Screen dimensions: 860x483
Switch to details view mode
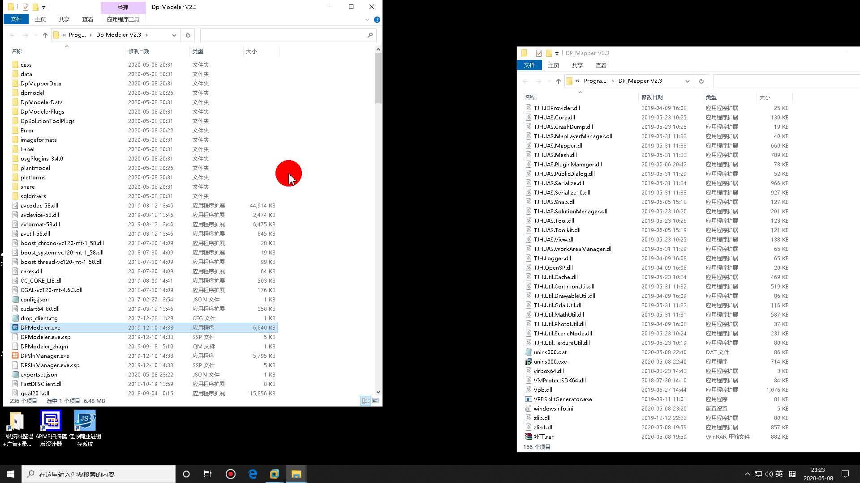click(x=365, y=401)
